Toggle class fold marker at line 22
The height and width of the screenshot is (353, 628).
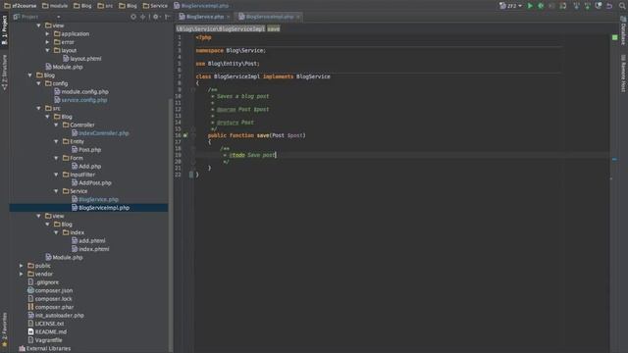coord(191,175)
